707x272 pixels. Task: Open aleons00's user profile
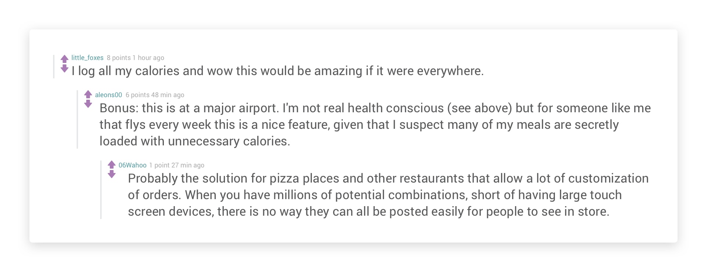coord(108,95)
